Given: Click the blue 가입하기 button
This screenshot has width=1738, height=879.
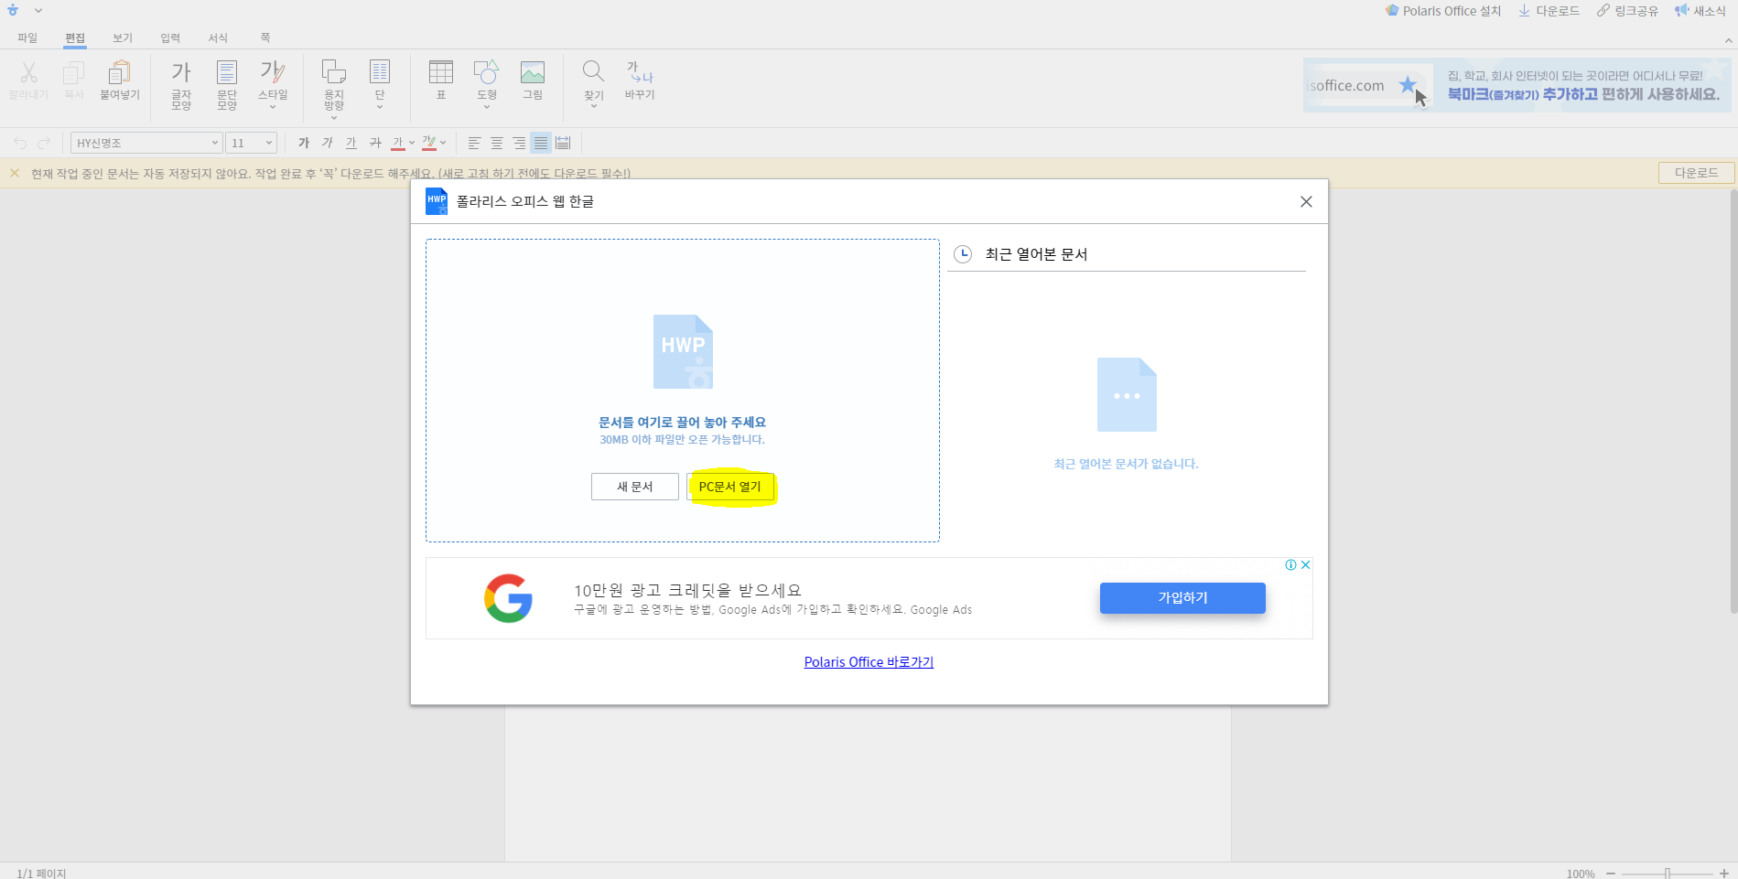Looking at the screenshot, I should 1182,597.
